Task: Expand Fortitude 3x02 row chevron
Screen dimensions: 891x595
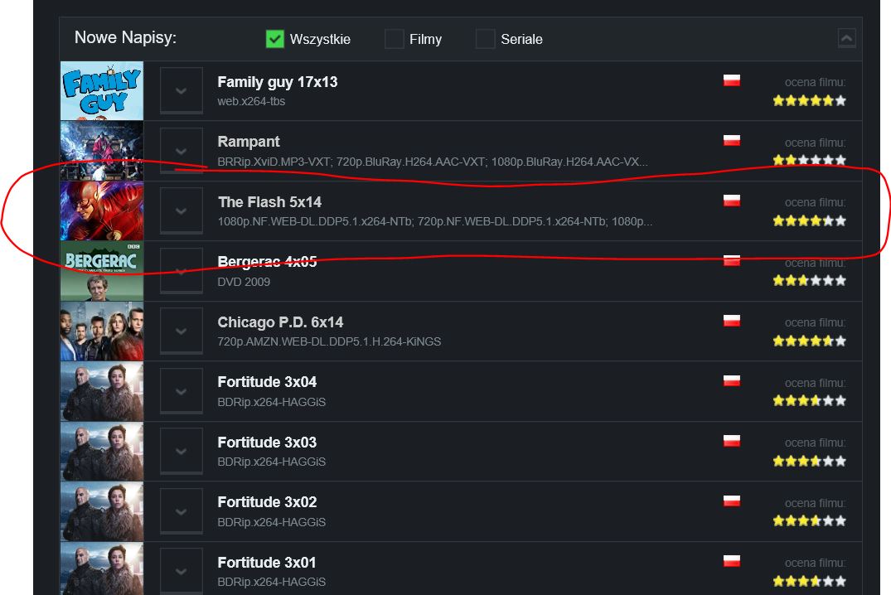Action: 182,511
